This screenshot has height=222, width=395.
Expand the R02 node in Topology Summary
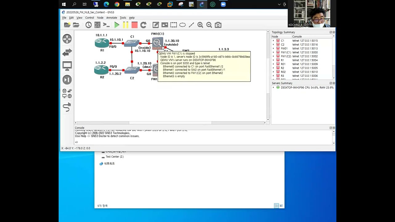pos(273,72)
